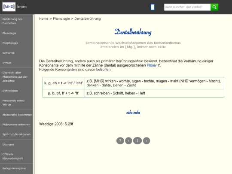Image resolution: width=232 pixels, height=174 pixels.
Task: Click the 'lernen' text next to logo
Action: coord(21,6)
